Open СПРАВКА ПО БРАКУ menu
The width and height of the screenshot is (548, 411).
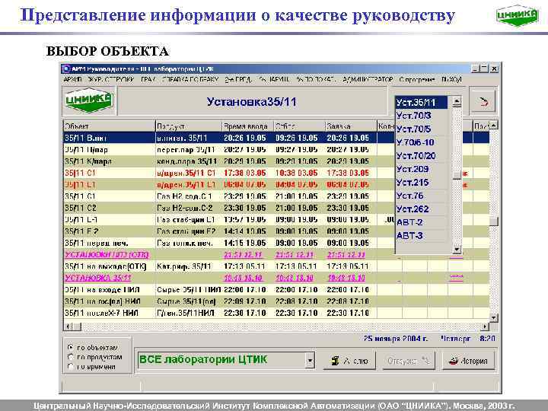click(x=190, y=80)
